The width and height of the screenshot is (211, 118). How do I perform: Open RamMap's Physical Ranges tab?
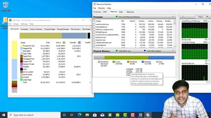63,29
